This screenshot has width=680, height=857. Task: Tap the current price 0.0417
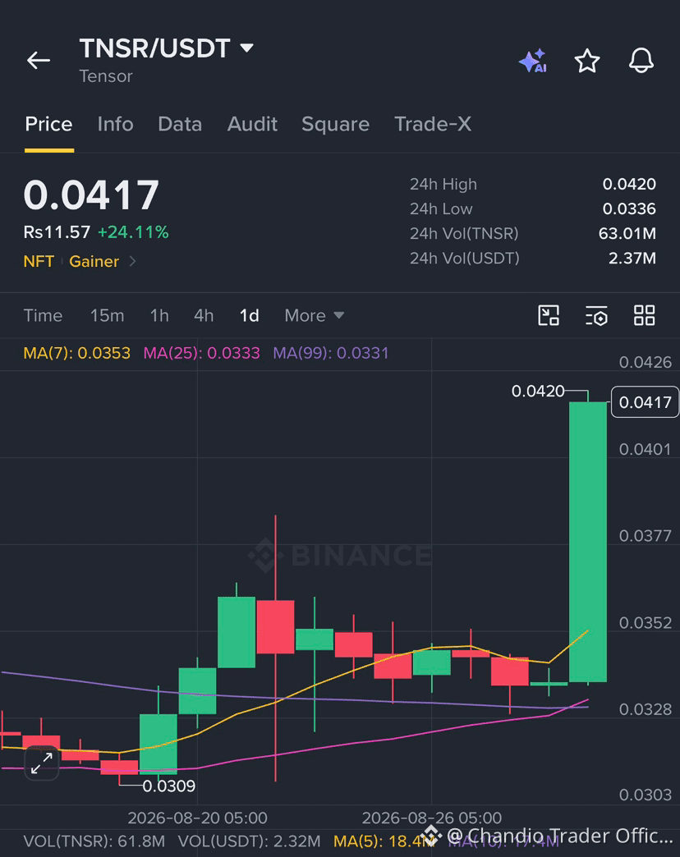point(91,195)
